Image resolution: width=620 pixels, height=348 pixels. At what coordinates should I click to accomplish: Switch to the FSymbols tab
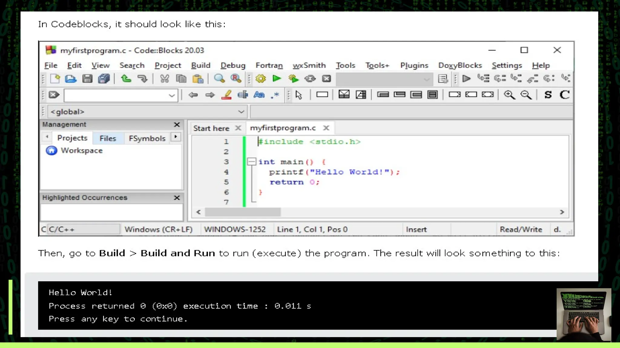[x=147, y=138]
